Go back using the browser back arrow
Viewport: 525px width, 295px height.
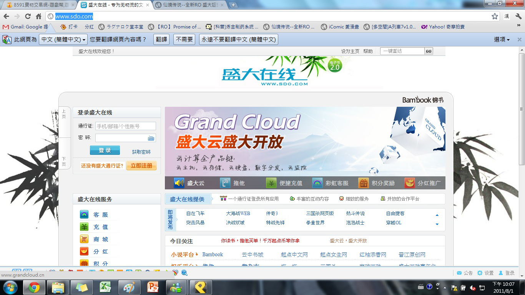6,17
